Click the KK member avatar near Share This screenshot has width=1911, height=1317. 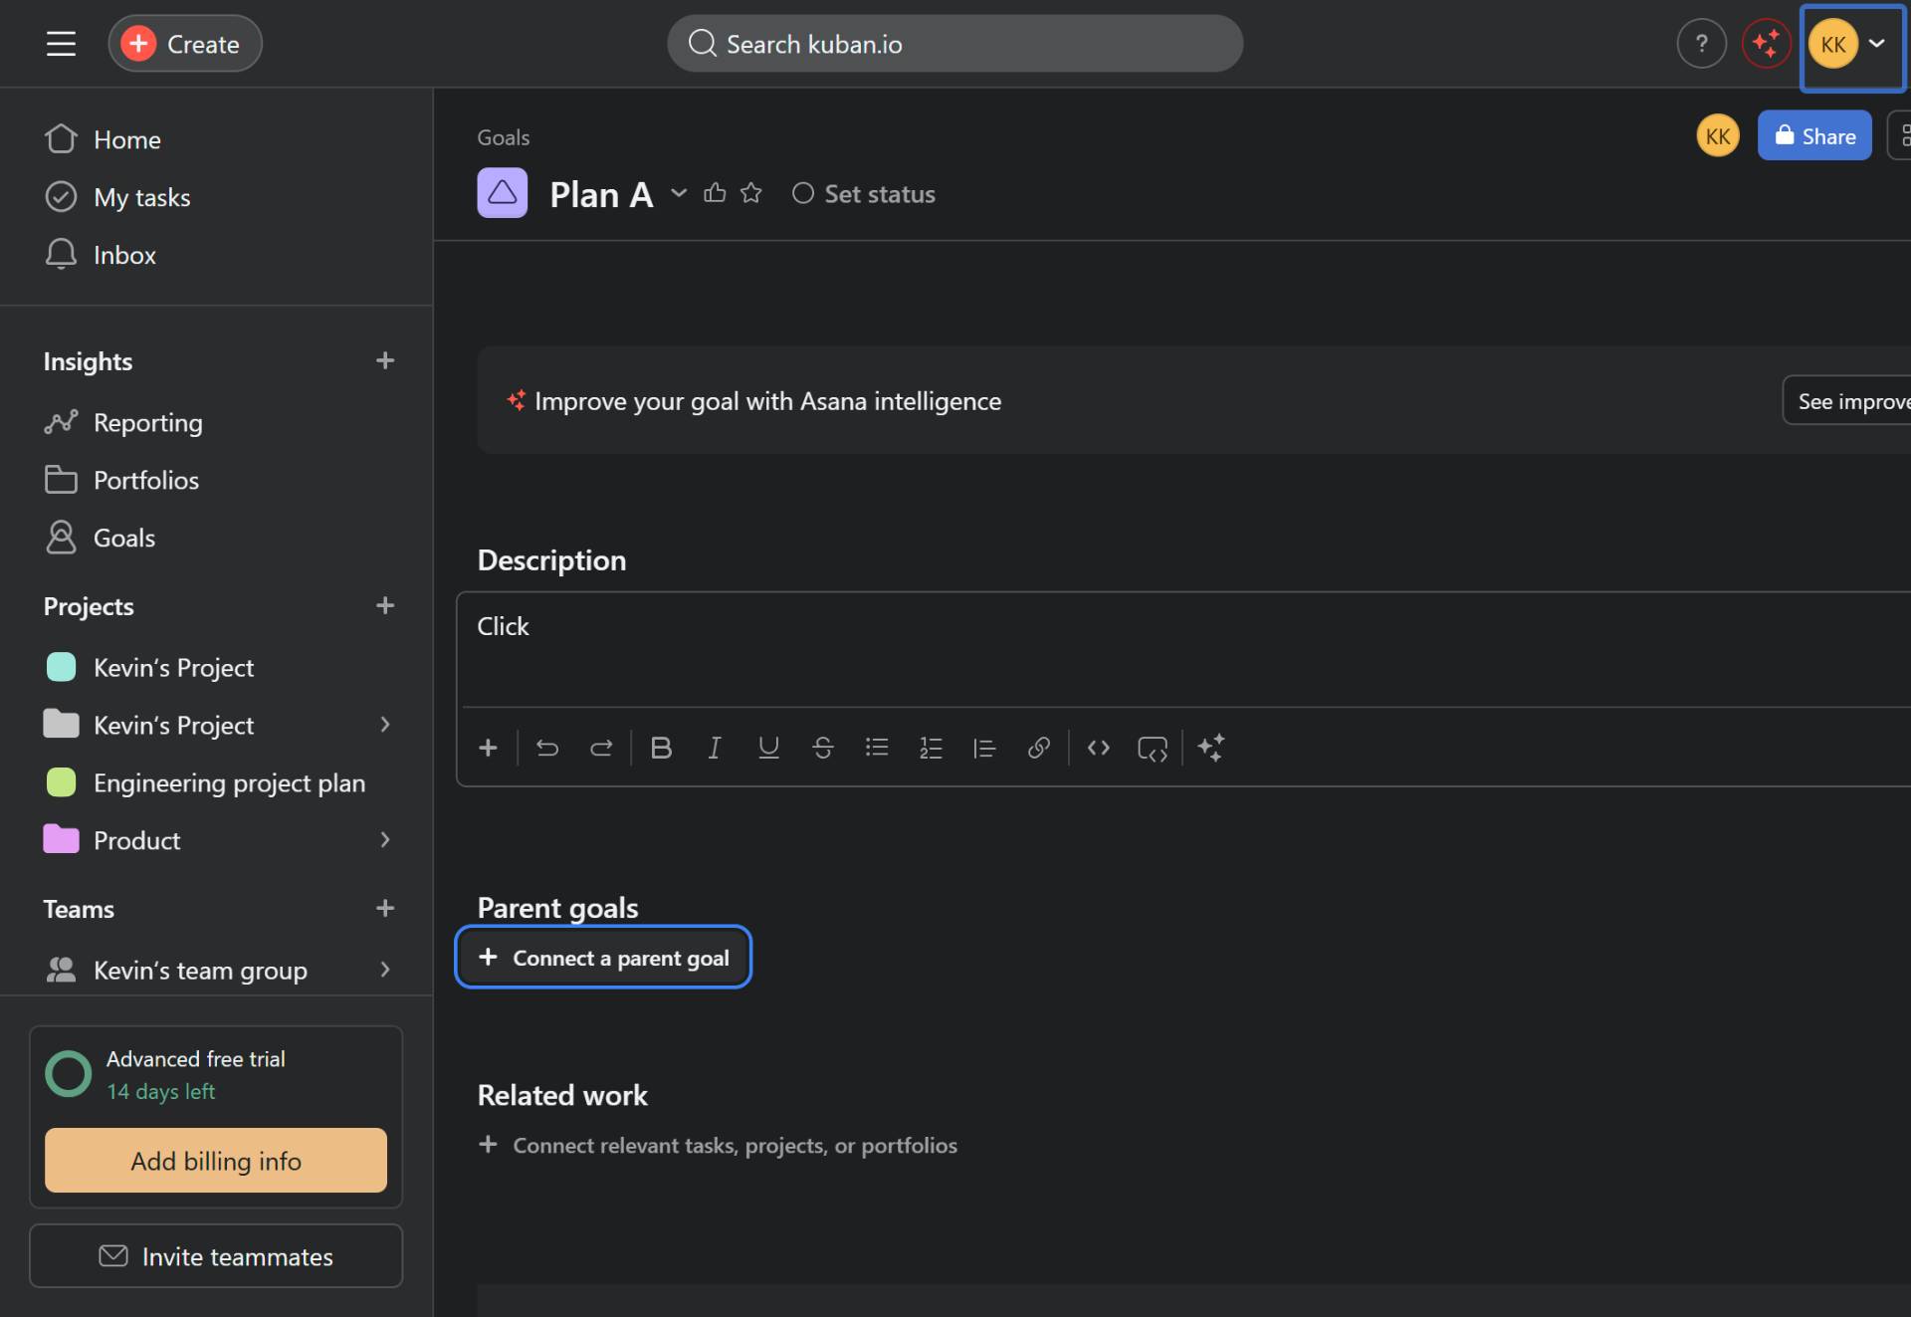coord(1718,136)
